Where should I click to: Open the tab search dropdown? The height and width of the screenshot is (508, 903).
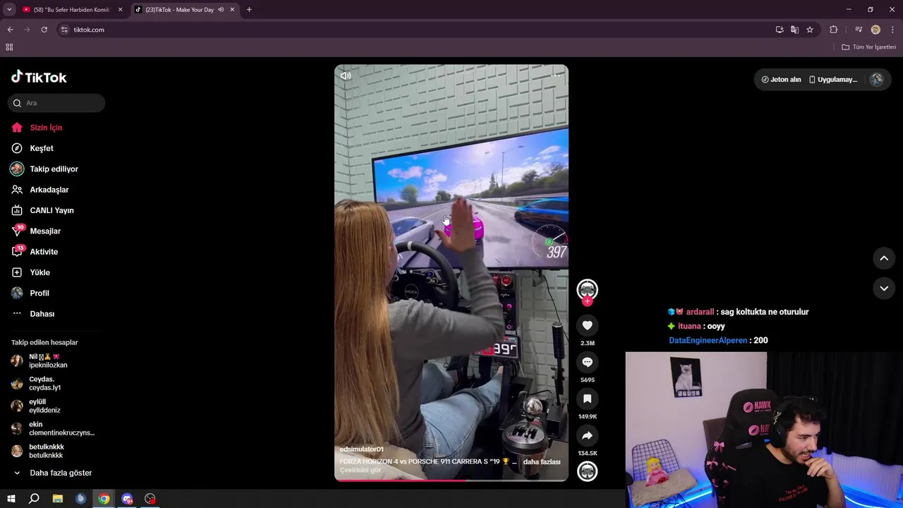click(9, 10)
